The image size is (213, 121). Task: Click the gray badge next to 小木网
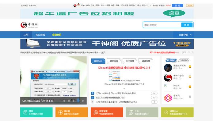[190, 97]
